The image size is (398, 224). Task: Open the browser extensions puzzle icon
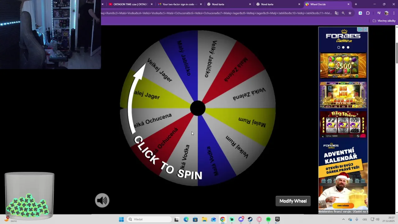368,13
